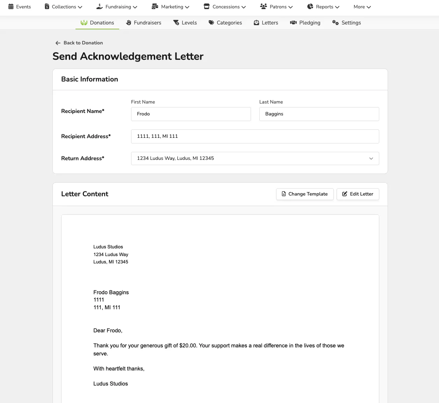The height and width of the screenshot is (403, 439).
Task: Click the Send Acknowledgement Letter heading
Action: coord(128,56)
